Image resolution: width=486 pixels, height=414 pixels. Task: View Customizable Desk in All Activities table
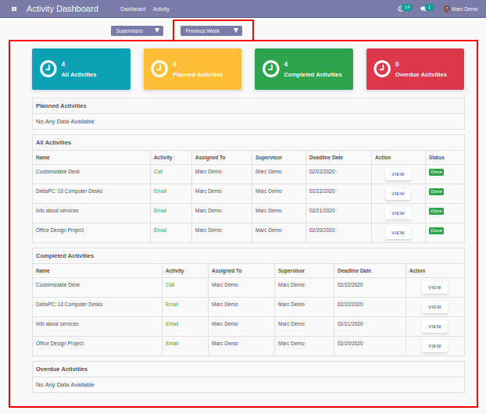pyautogui.click(x=398, y=174)
